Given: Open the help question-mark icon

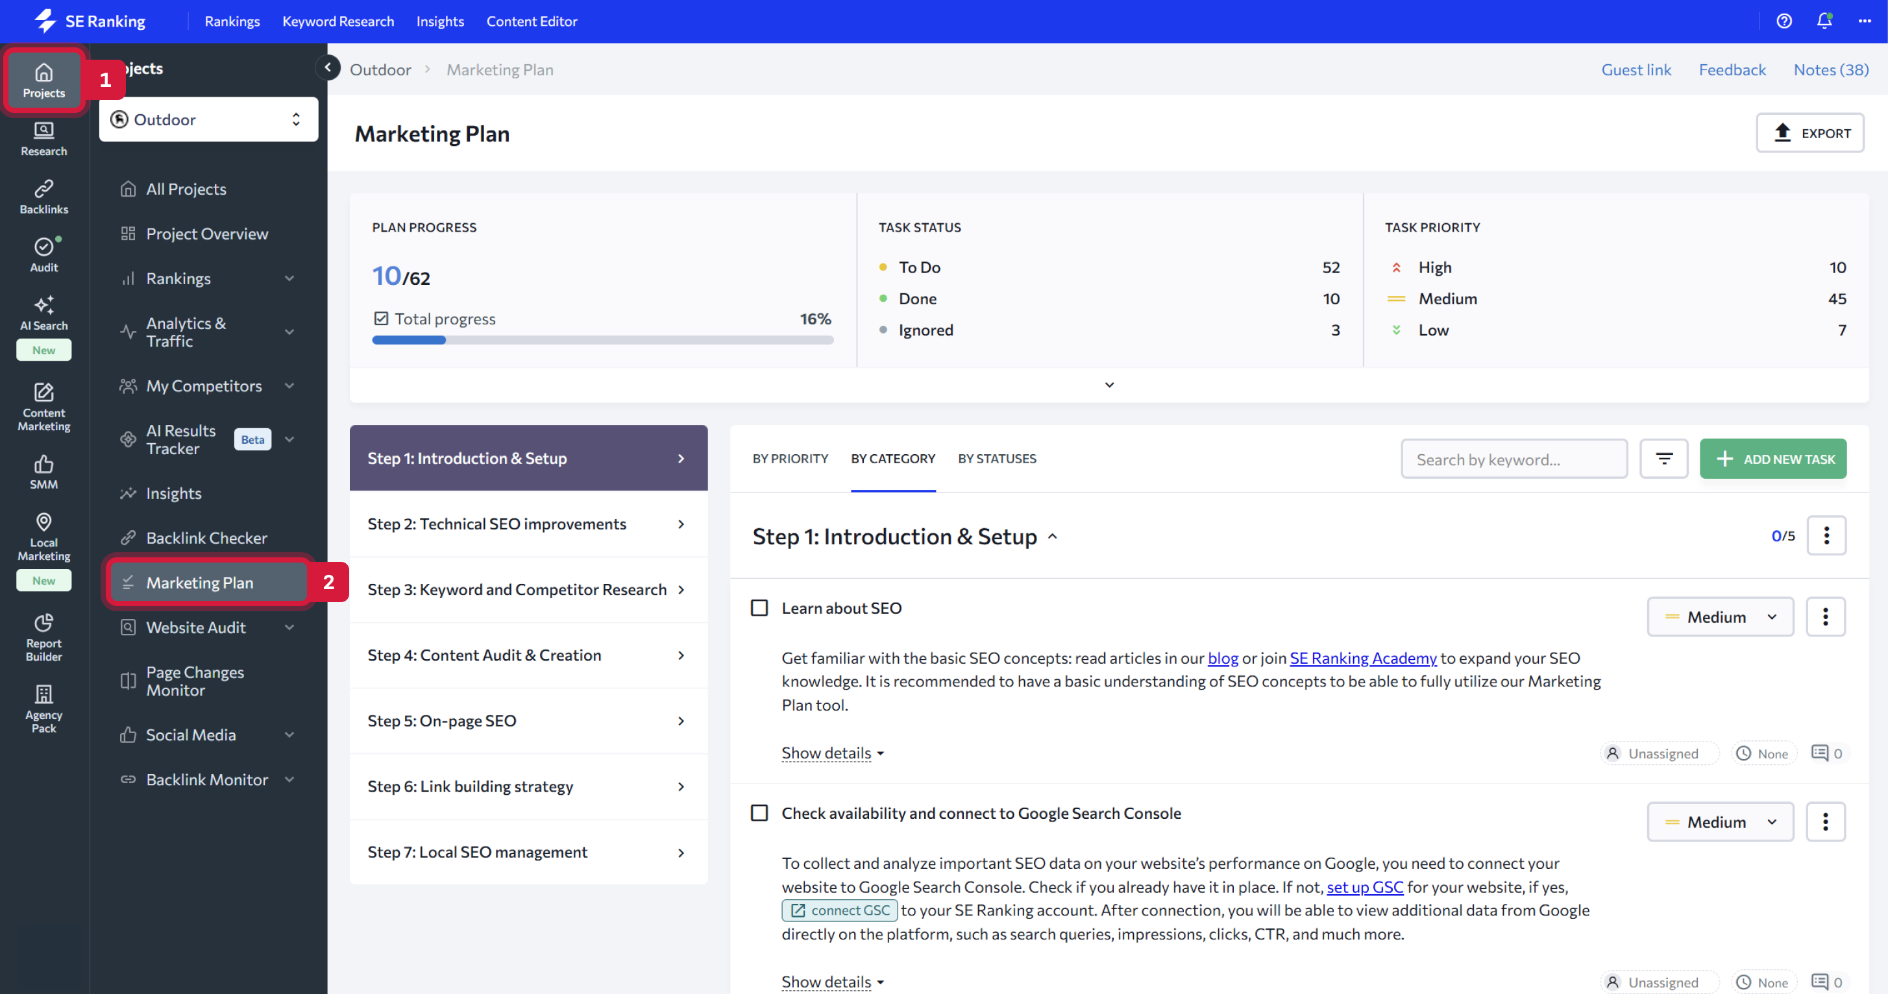Looking at the screenshot, I should point(1784,21).
